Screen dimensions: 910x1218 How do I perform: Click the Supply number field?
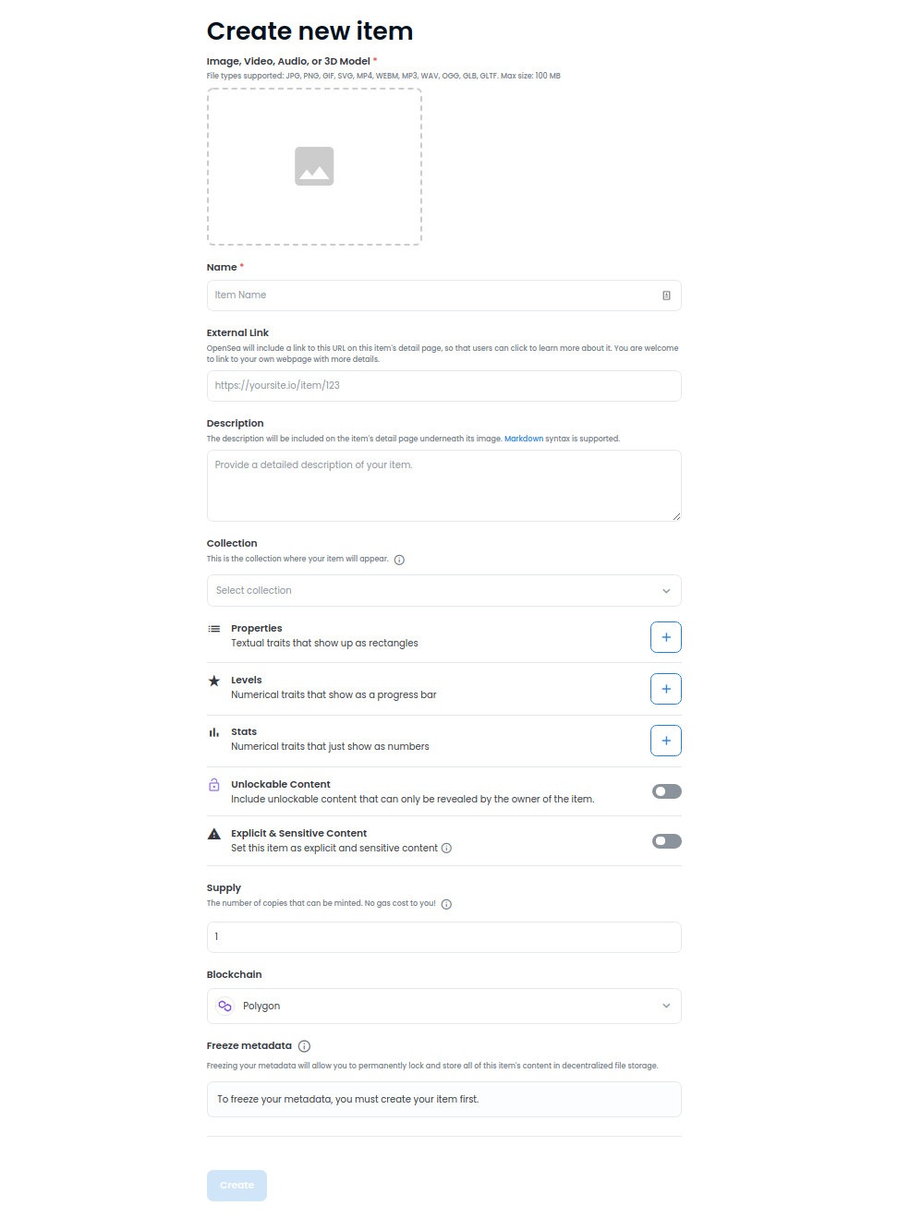[444, 937]
